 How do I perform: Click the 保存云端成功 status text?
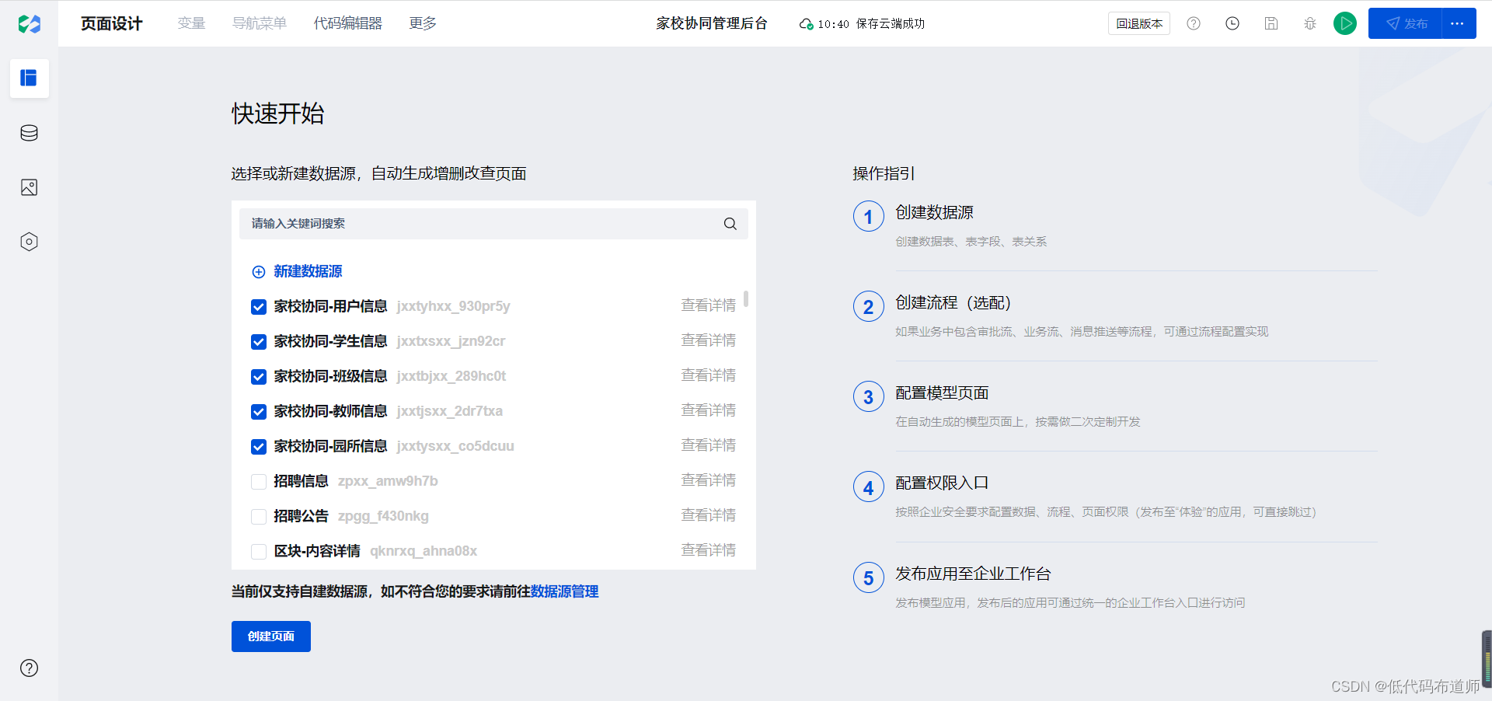[x=891, y=24]
